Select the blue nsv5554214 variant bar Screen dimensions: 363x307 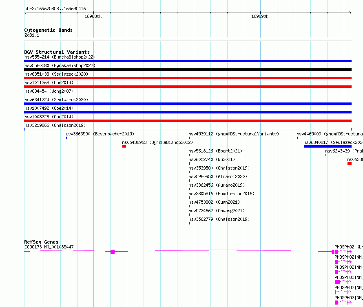(188, 61)
